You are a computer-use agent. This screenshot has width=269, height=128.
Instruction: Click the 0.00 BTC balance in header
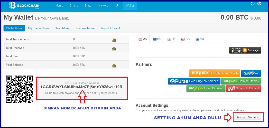[x=234, y=17]
